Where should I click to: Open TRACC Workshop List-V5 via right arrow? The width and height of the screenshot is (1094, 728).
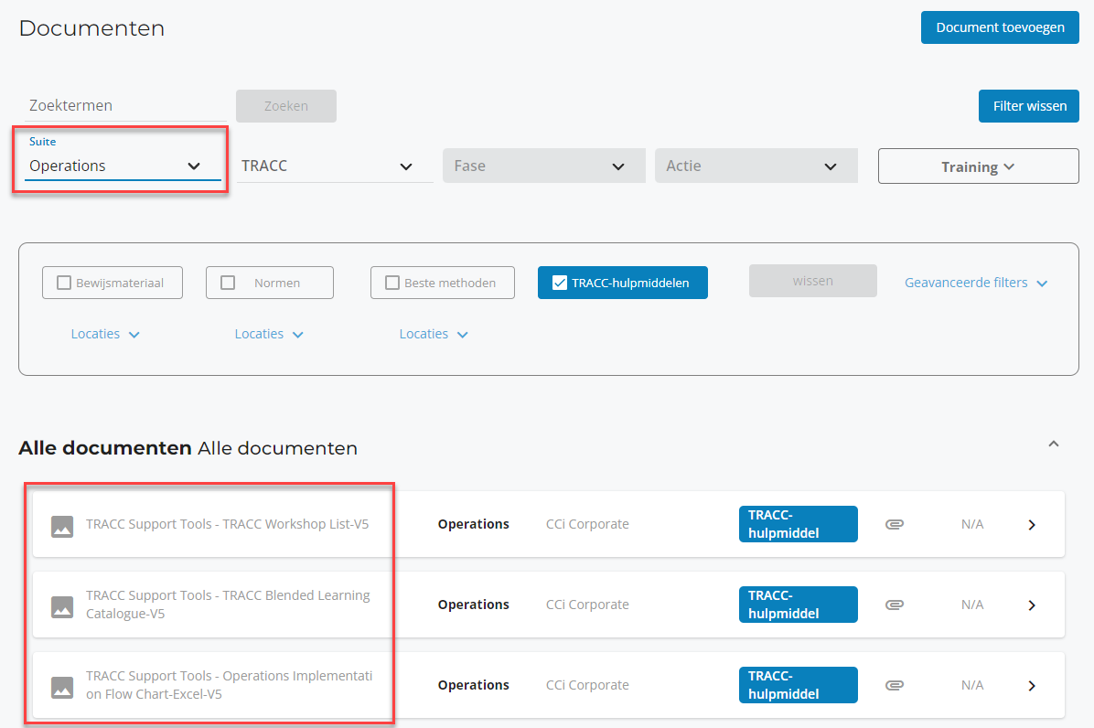(x=1032, y=525)
